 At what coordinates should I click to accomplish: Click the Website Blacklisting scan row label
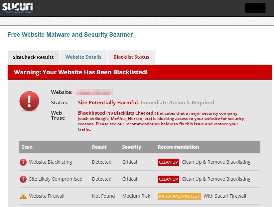51,162
